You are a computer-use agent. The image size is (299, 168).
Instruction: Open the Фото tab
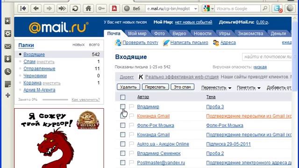159,34
